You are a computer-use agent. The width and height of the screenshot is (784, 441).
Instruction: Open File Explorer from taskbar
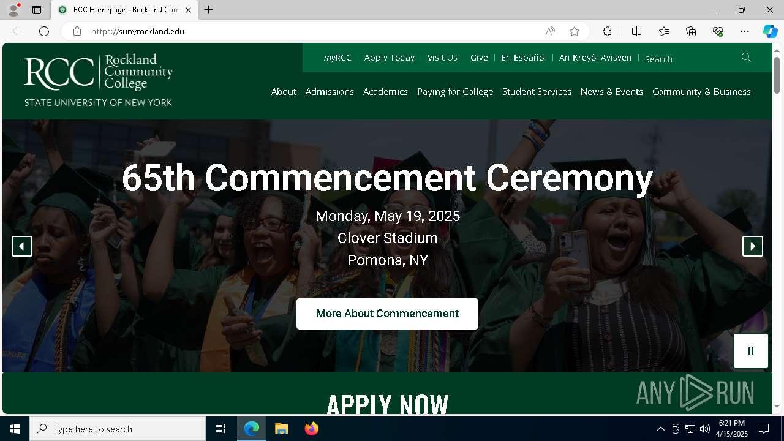pyautogui.click(x=282, y=429)
